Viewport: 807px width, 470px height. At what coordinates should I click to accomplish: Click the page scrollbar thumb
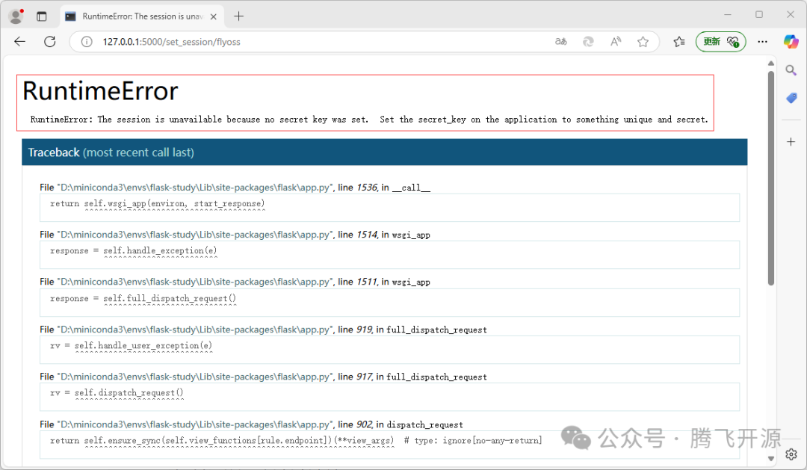point(771,178)
